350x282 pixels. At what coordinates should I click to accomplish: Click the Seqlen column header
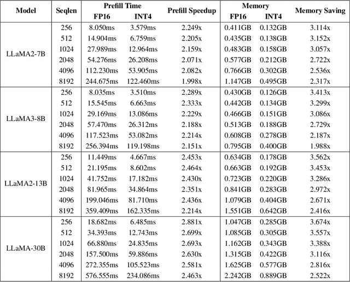[67, 10]
